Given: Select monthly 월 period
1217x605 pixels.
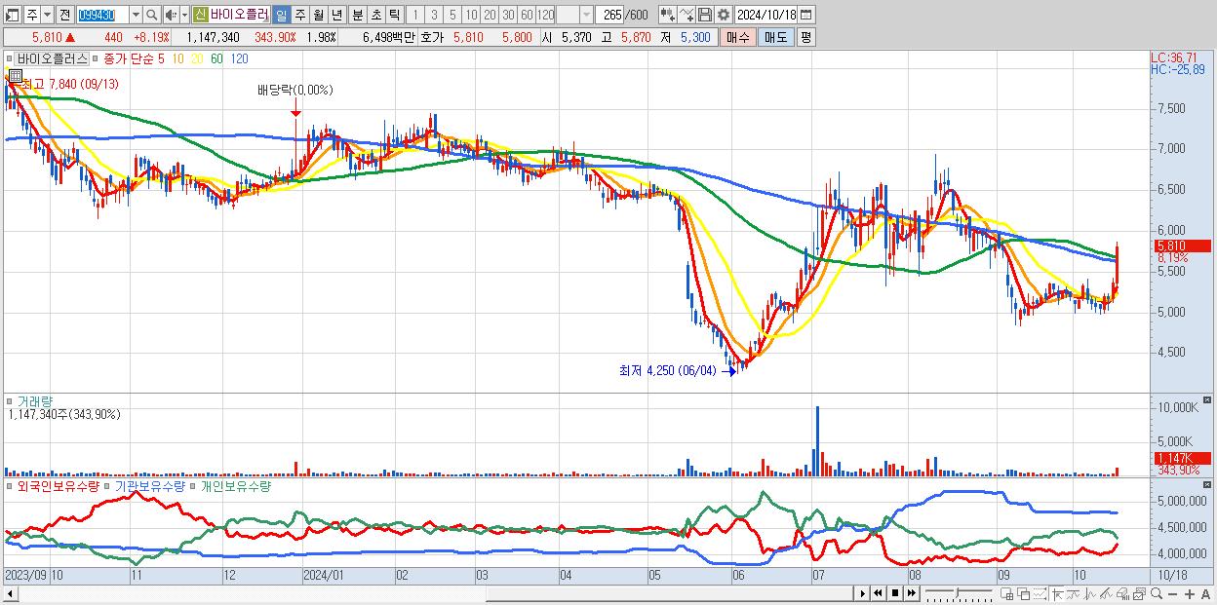Looking at the screenshot, I should coord(318,15).
